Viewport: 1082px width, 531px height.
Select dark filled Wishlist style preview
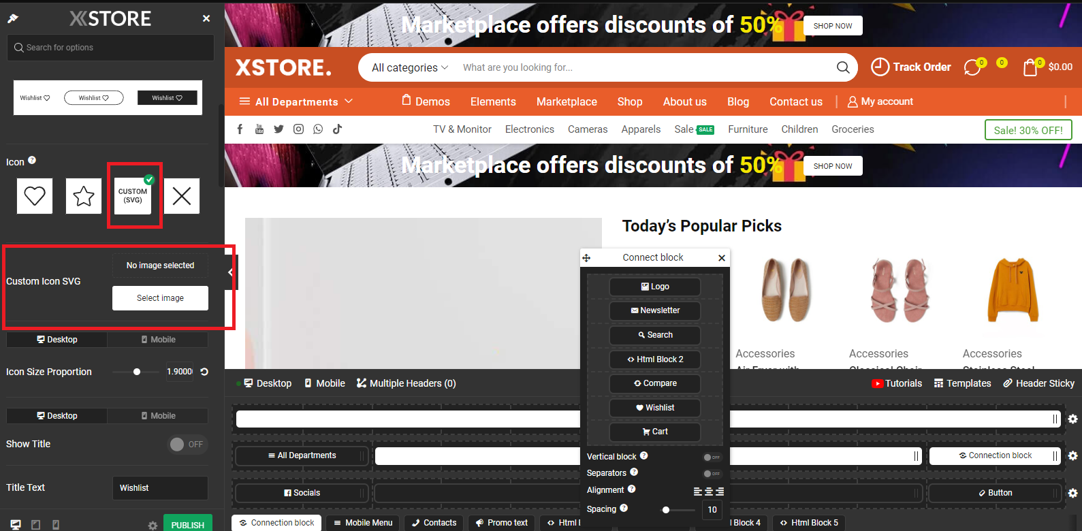click(x=168, y=98)
